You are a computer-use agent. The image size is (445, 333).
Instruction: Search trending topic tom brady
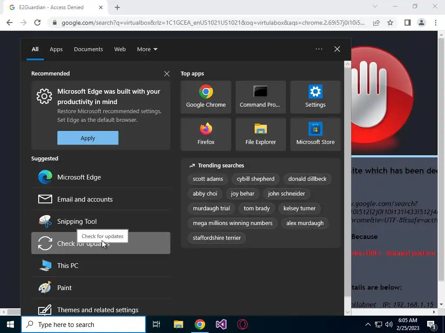tap(256, 209)
